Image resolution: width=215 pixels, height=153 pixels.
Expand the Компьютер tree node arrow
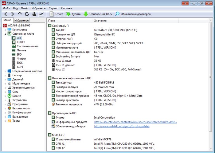[5, 30]
